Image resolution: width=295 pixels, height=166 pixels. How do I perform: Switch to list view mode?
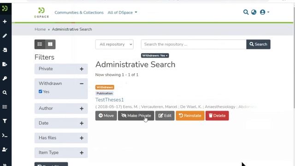[40, 44]
